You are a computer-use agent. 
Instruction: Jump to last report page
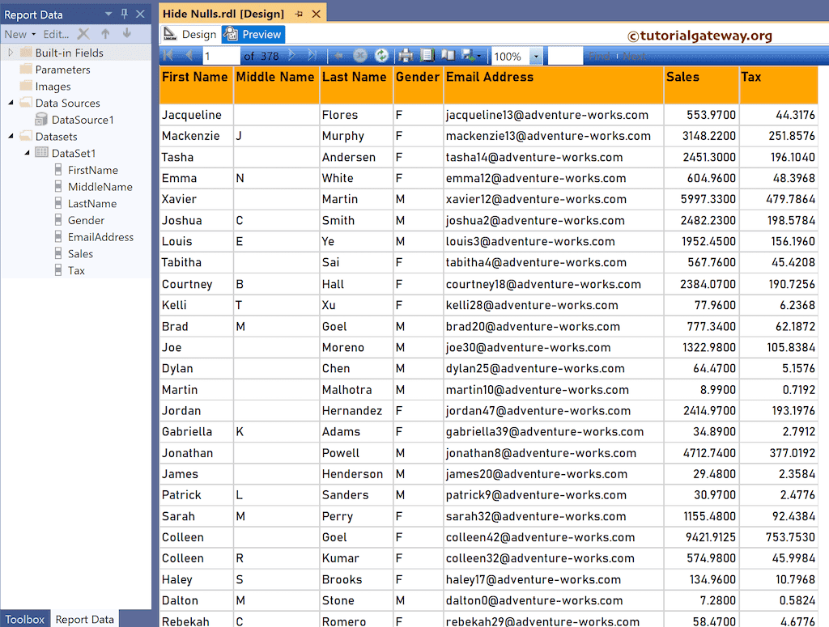pos(312,56)
